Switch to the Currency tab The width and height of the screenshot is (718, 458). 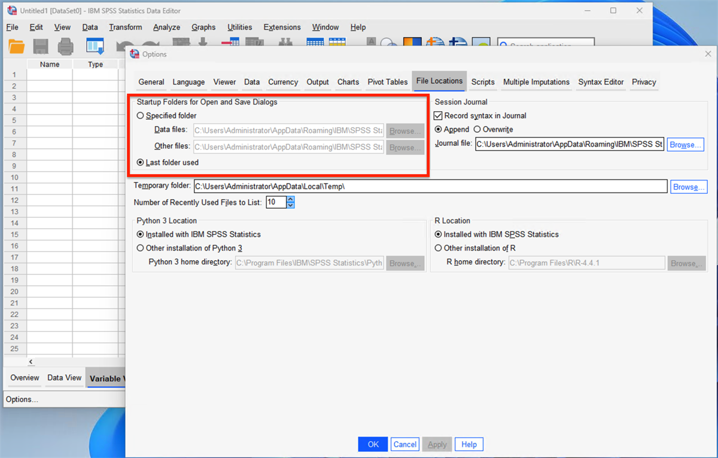[283, 82]
